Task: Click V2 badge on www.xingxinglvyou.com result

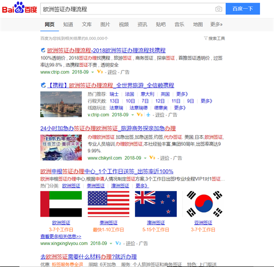Action: [x=118, y=243]
